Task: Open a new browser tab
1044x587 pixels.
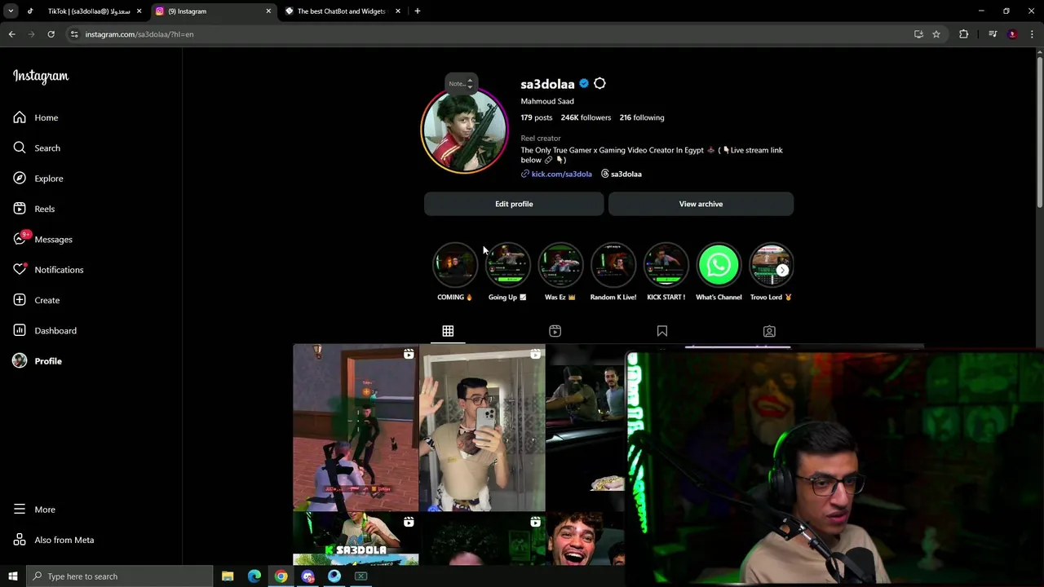Action: (418, 11)
